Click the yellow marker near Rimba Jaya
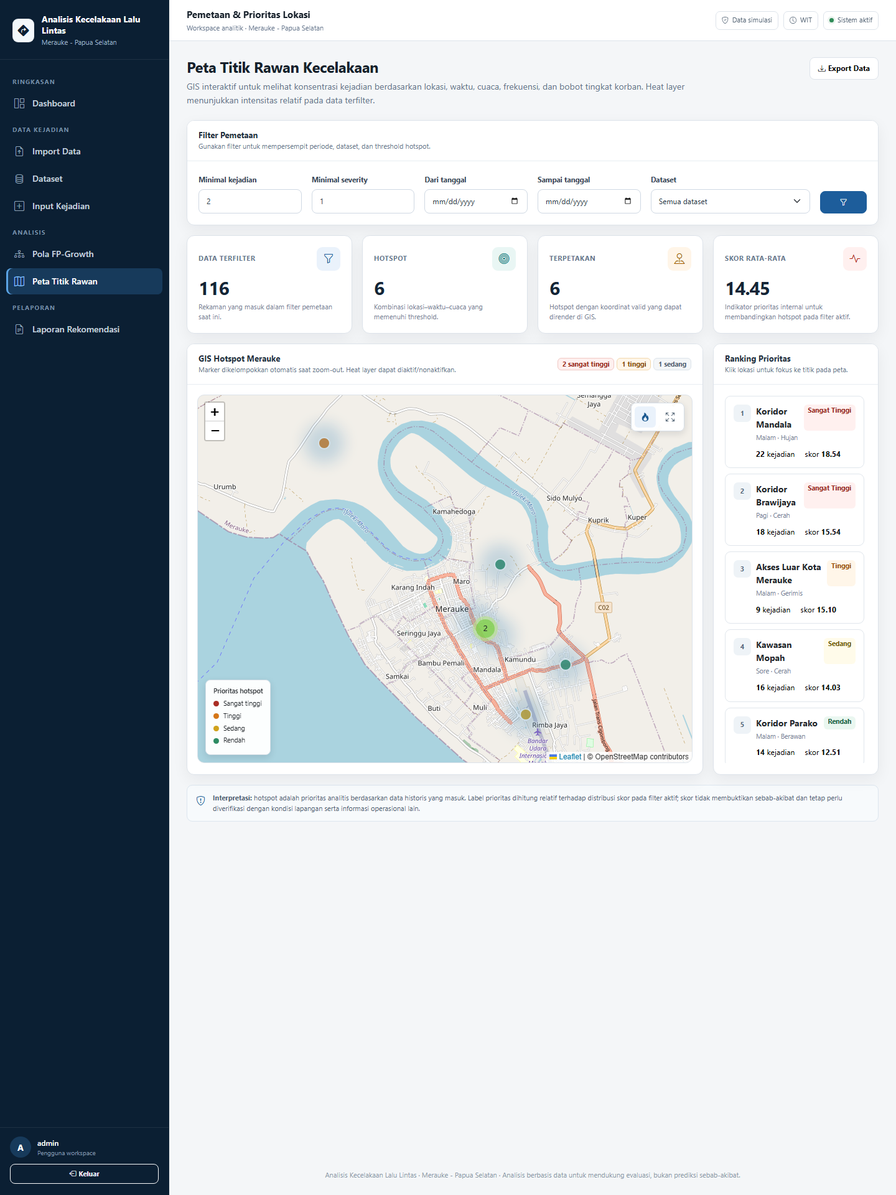The width and height of the screenshot is (896, 1195). 526,715
